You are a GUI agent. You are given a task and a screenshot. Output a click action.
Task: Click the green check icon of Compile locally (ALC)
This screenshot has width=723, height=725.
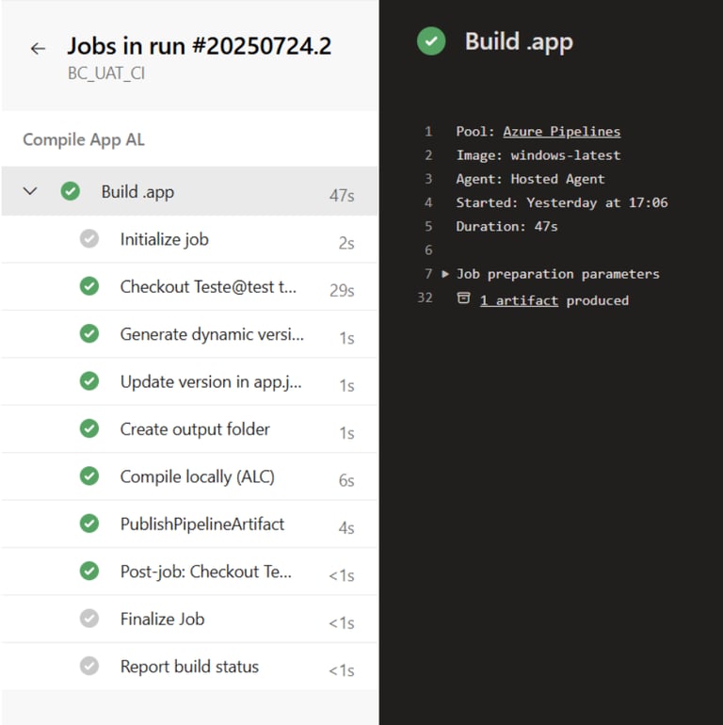[89, 476]
